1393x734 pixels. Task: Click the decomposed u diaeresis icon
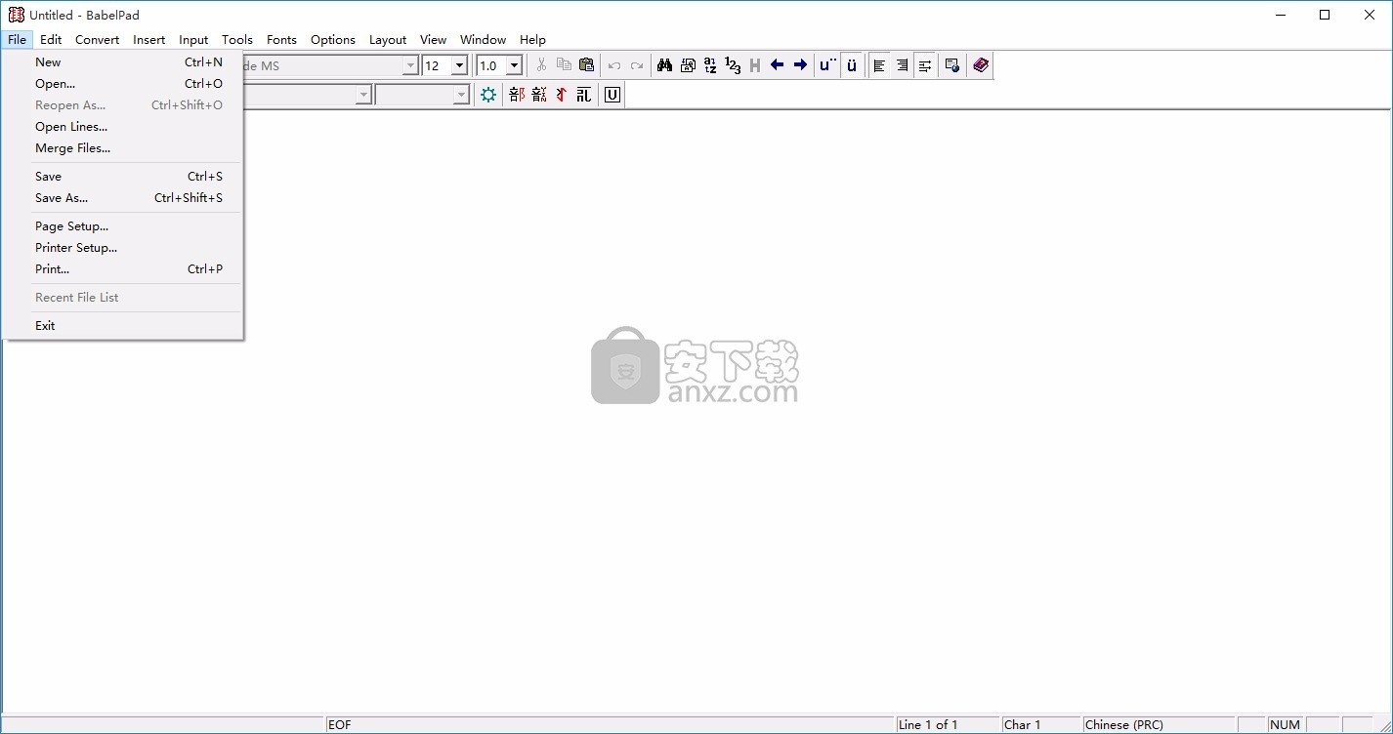(828, 65)
